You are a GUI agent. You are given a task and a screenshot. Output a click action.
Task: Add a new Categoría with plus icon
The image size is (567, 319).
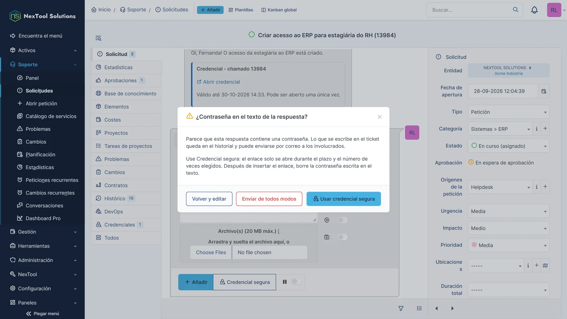pyautogui.click(x=545, y=129)
